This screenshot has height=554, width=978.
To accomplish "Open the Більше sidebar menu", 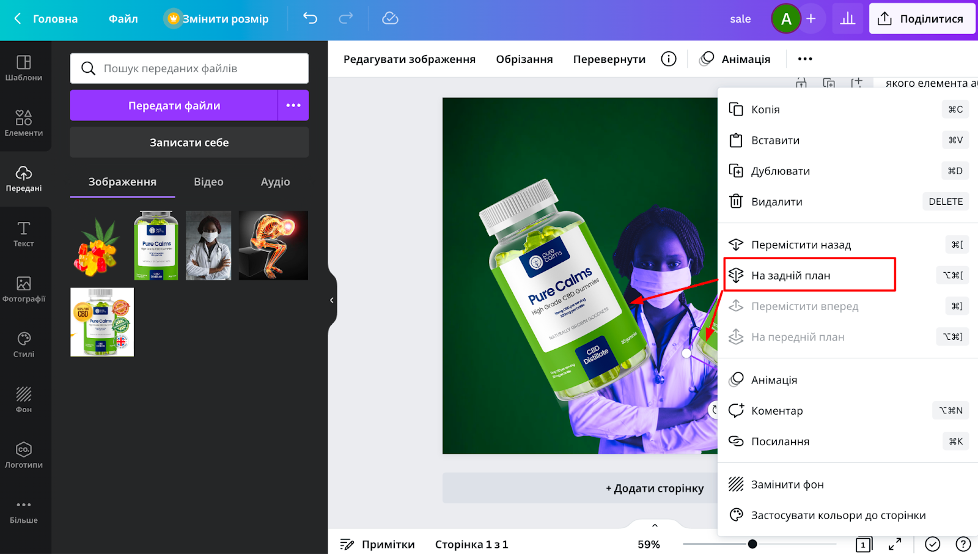I will pyautogui.click(x=24, y=511).
